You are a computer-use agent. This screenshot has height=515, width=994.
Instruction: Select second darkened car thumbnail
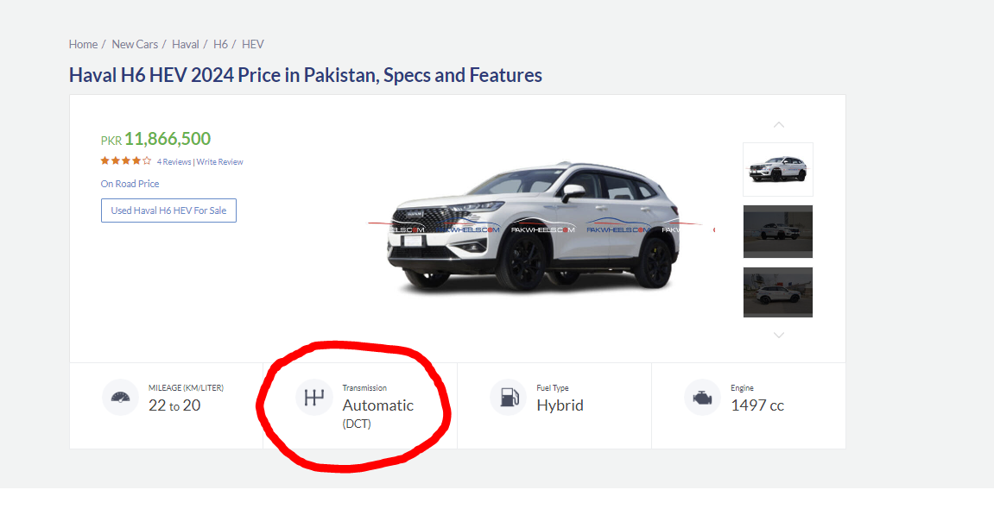click(778, 231)
